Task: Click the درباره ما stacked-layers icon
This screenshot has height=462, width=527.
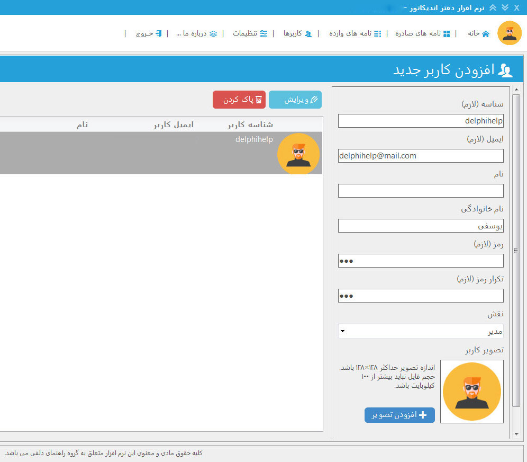Action: [213, 33]
